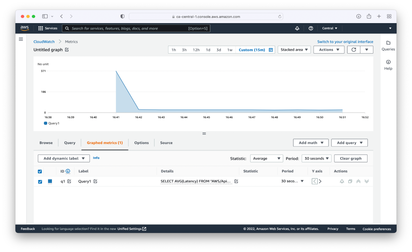Open the Add query dropdown

349,143
